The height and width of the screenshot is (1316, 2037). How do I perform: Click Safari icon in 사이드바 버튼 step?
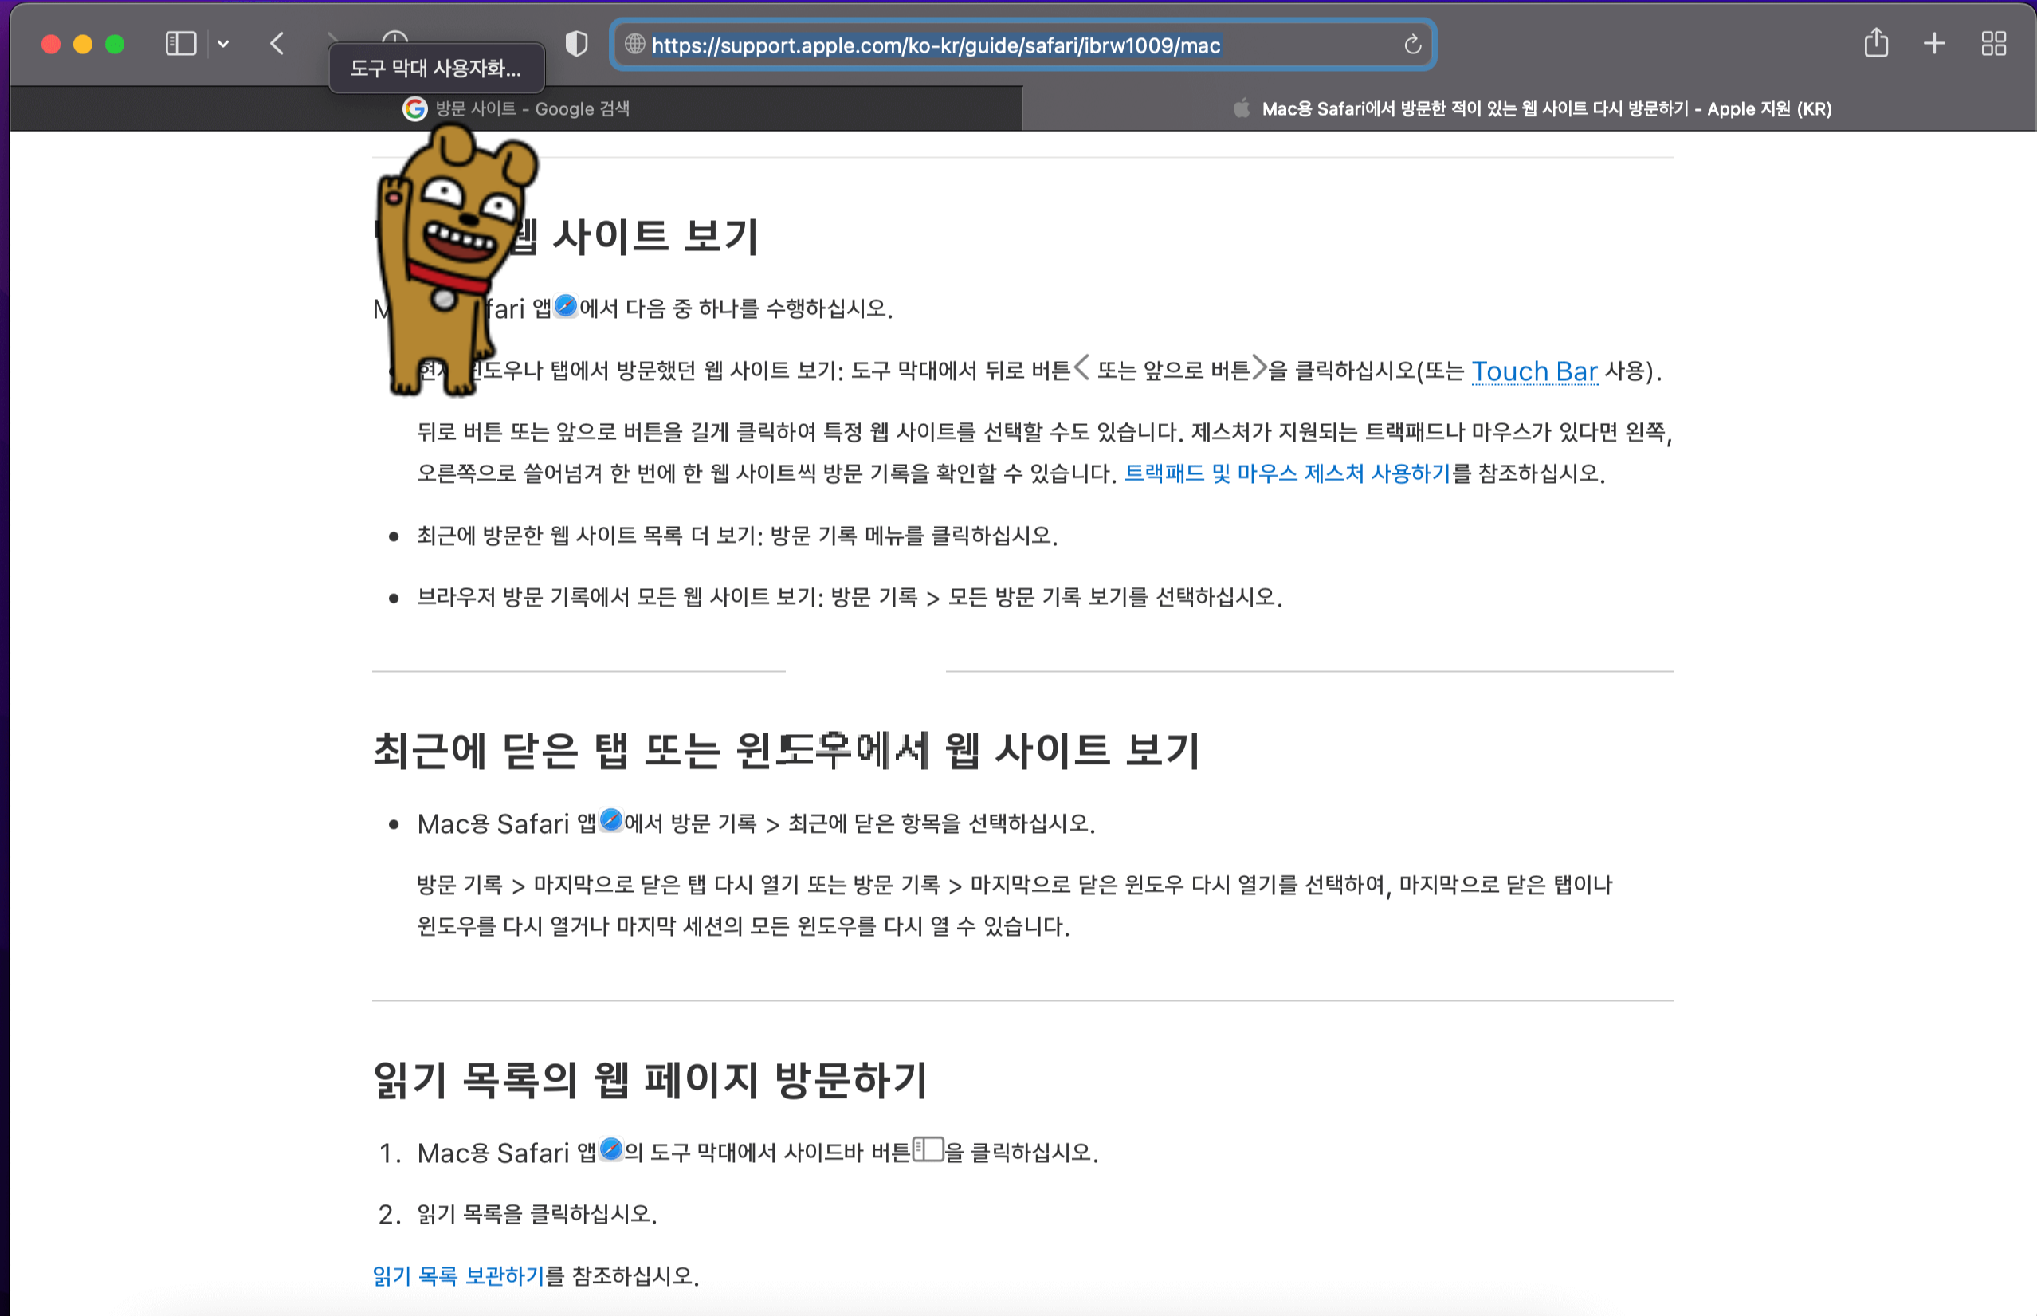[x=611, y=1149]
